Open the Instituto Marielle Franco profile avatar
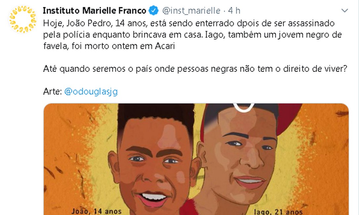359x215 pixels. (22, 19)
